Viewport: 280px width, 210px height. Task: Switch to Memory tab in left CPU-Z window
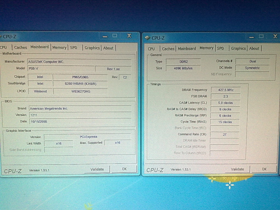[59, 48]
